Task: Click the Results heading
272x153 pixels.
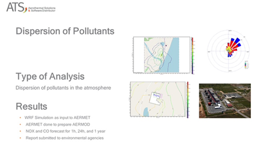Action: pyautogui.click(x=31, y=107)
